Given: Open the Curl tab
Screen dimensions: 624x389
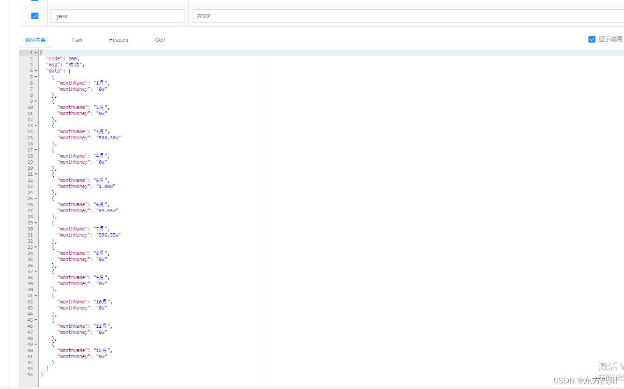Looking at the screenshot, I should (160, 40).
